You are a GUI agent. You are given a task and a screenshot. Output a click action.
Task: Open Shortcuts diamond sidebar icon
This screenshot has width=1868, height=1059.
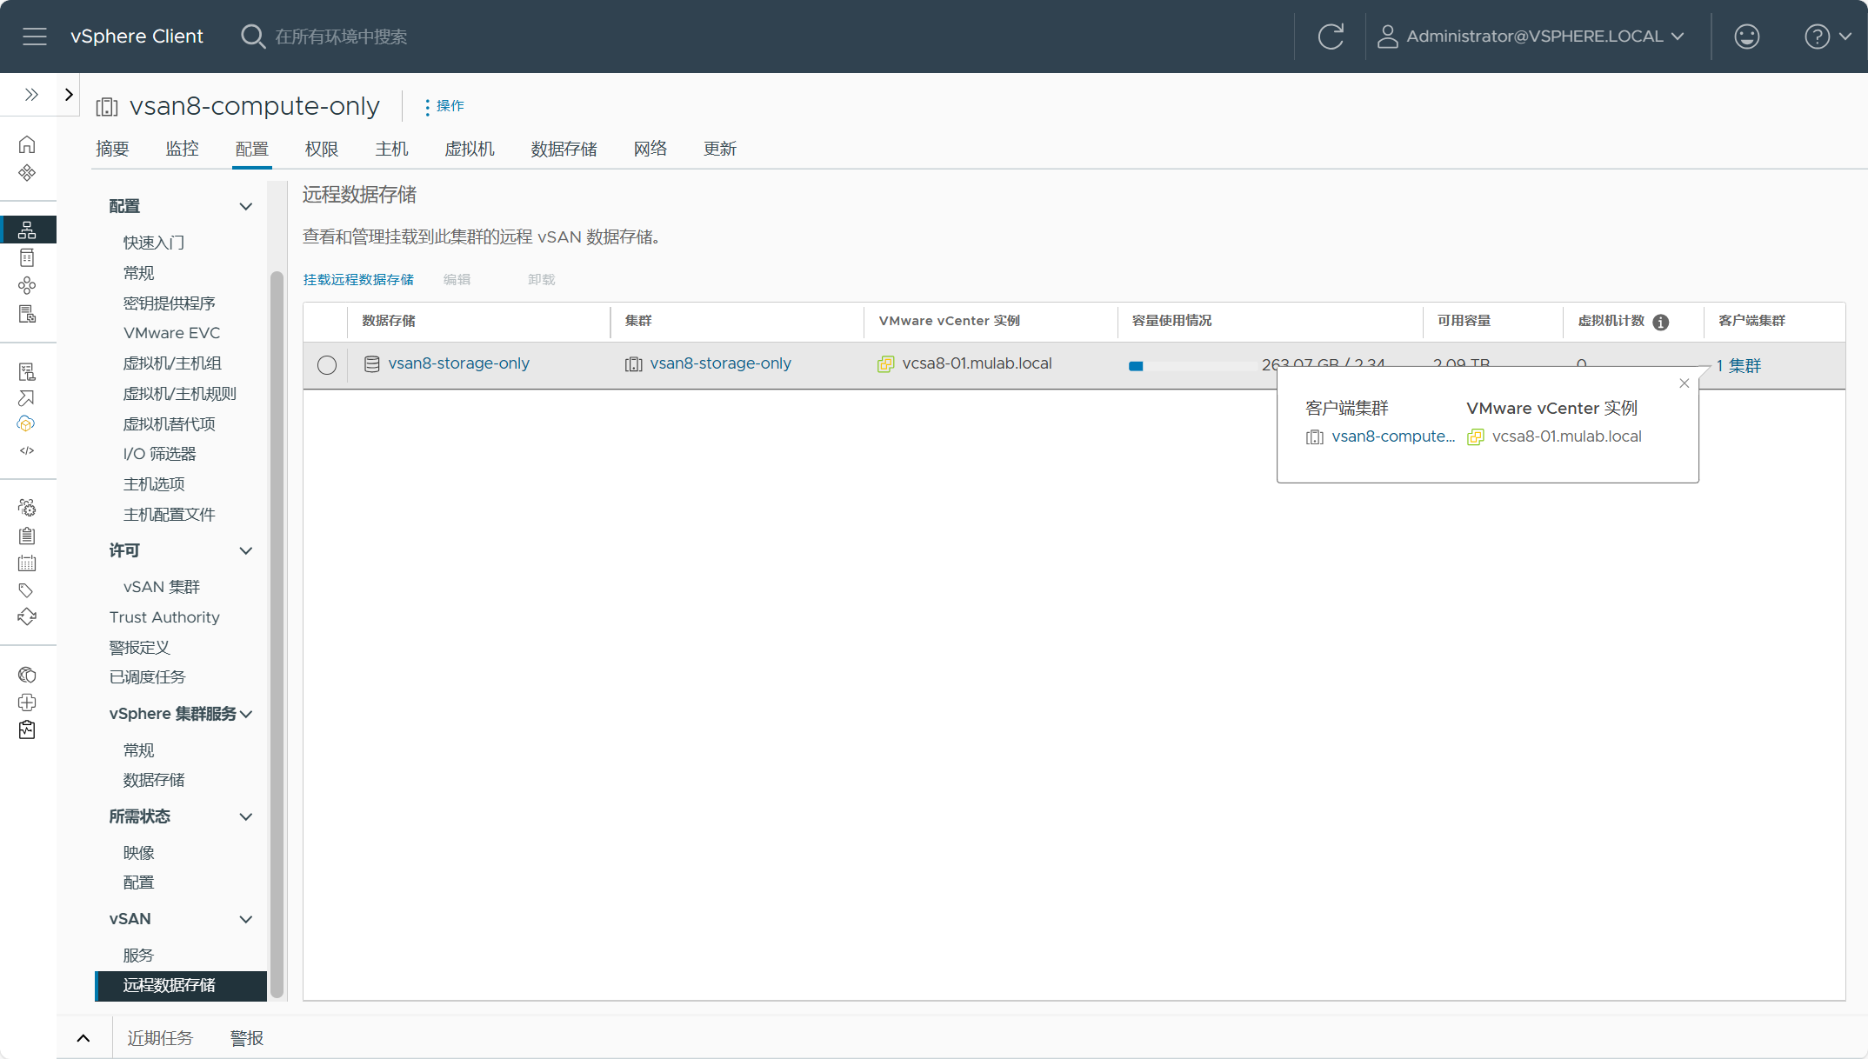[x=27, y=172]
